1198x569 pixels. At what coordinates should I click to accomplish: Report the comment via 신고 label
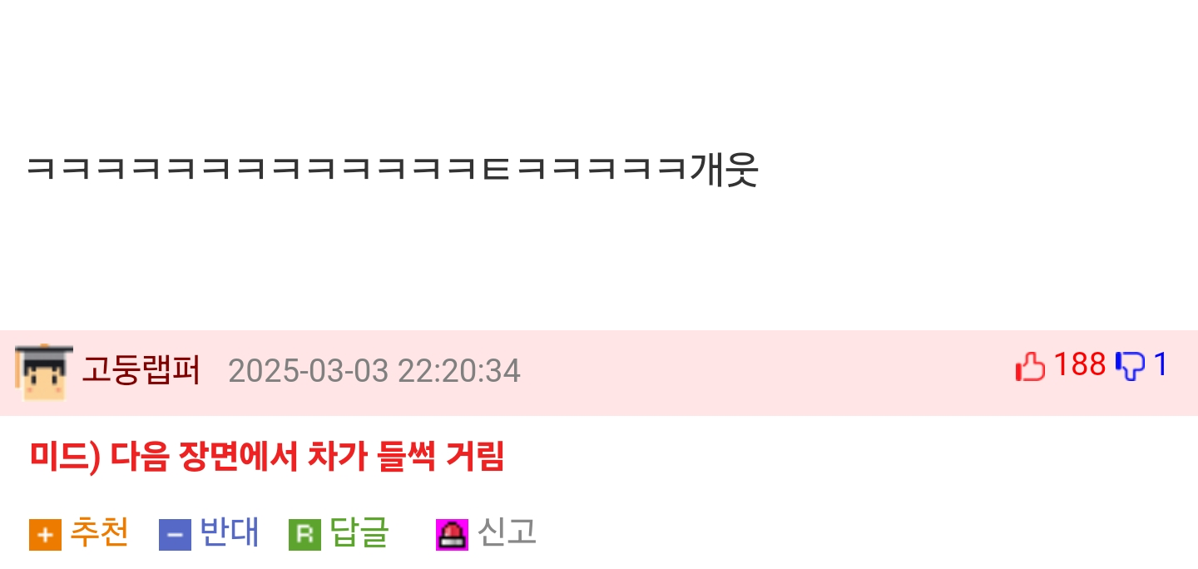(x=507, y=532)
